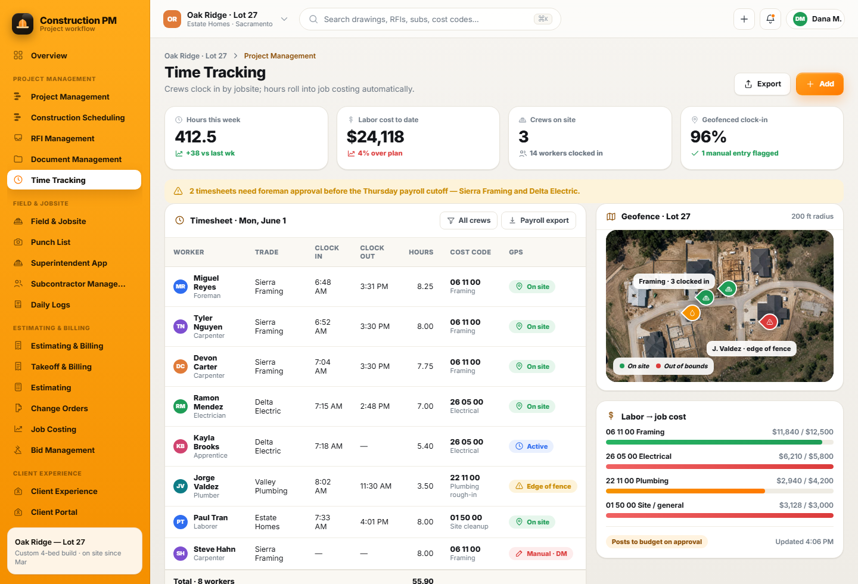Click the 06 11 00 Framing budget bar
Viewport: 858px width, 584px height.
pyautogui.click(x=719, y=442)
